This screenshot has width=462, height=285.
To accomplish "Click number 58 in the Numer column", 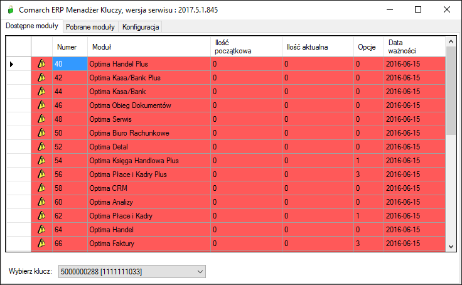I will coord(70,188).
